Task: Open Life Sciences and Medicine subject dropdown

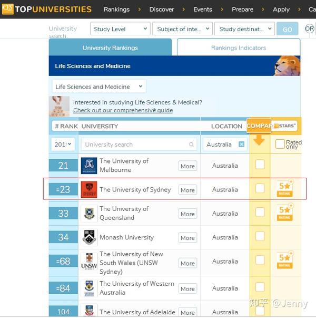Action: point(99,86)
